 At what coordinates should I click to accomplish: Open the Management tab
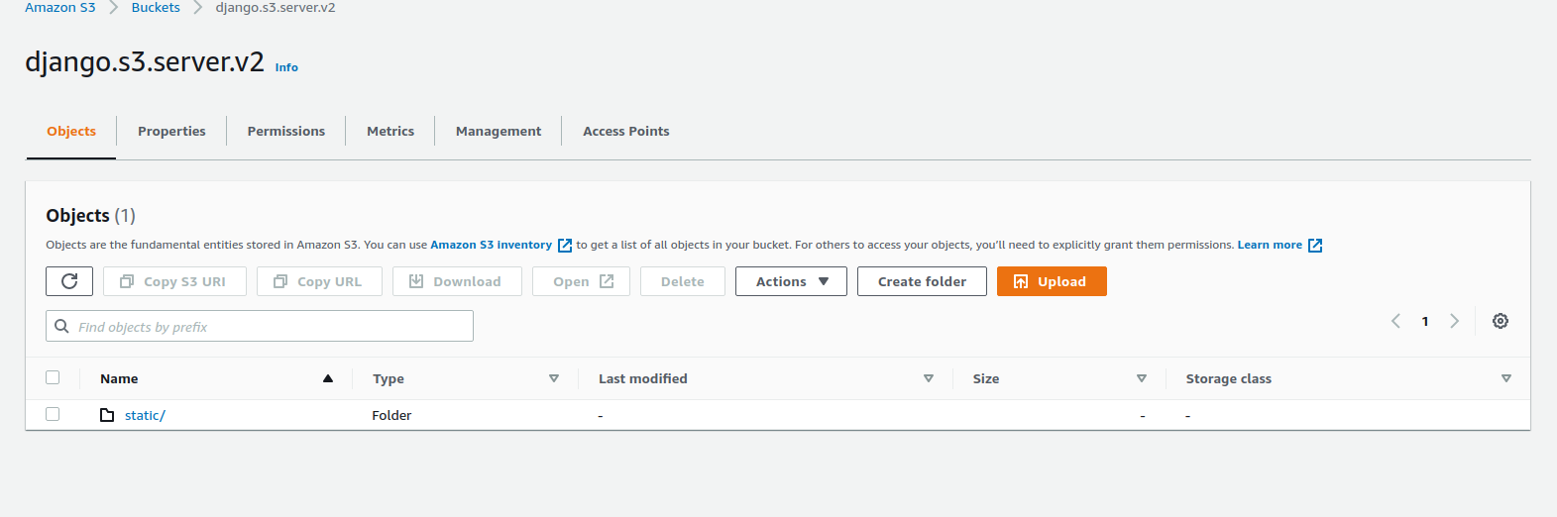499,131
